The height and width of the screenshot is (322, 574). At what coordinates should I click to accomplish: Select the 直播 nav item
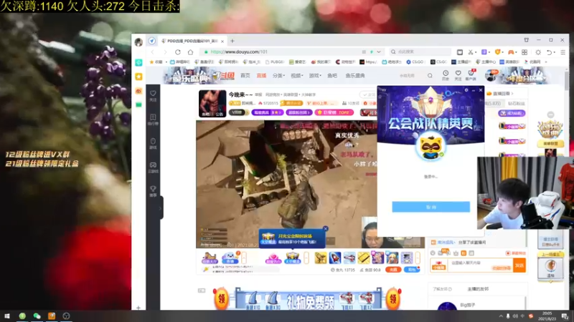click(x=261, y=76)
